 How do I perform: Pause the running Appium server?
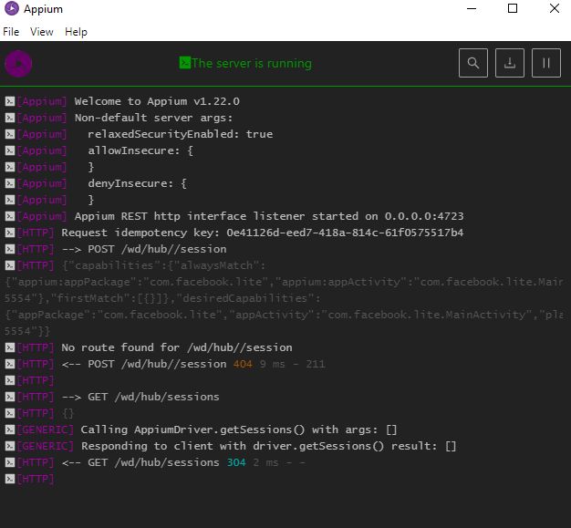pos(545,63)
